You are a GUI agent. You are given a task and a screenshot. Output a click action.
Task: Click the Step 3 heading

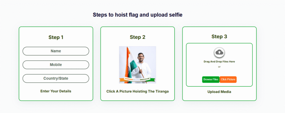[219, 36]
